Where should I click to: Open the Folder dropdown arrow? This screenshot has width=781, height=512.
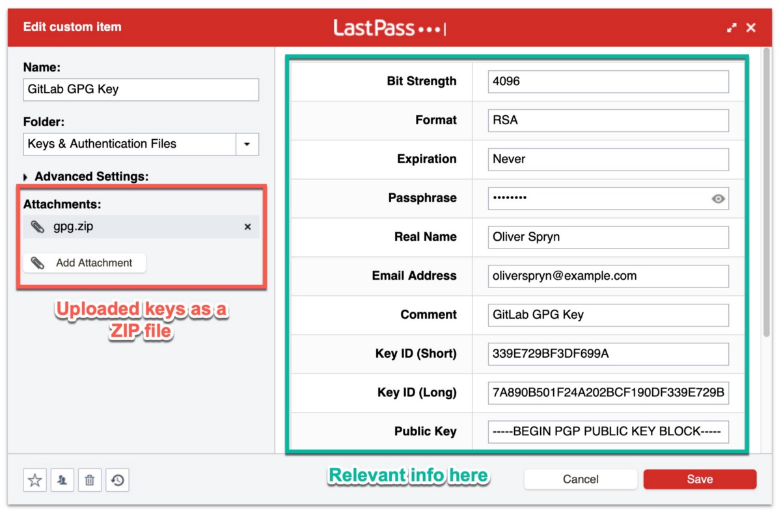coord(247,144)
